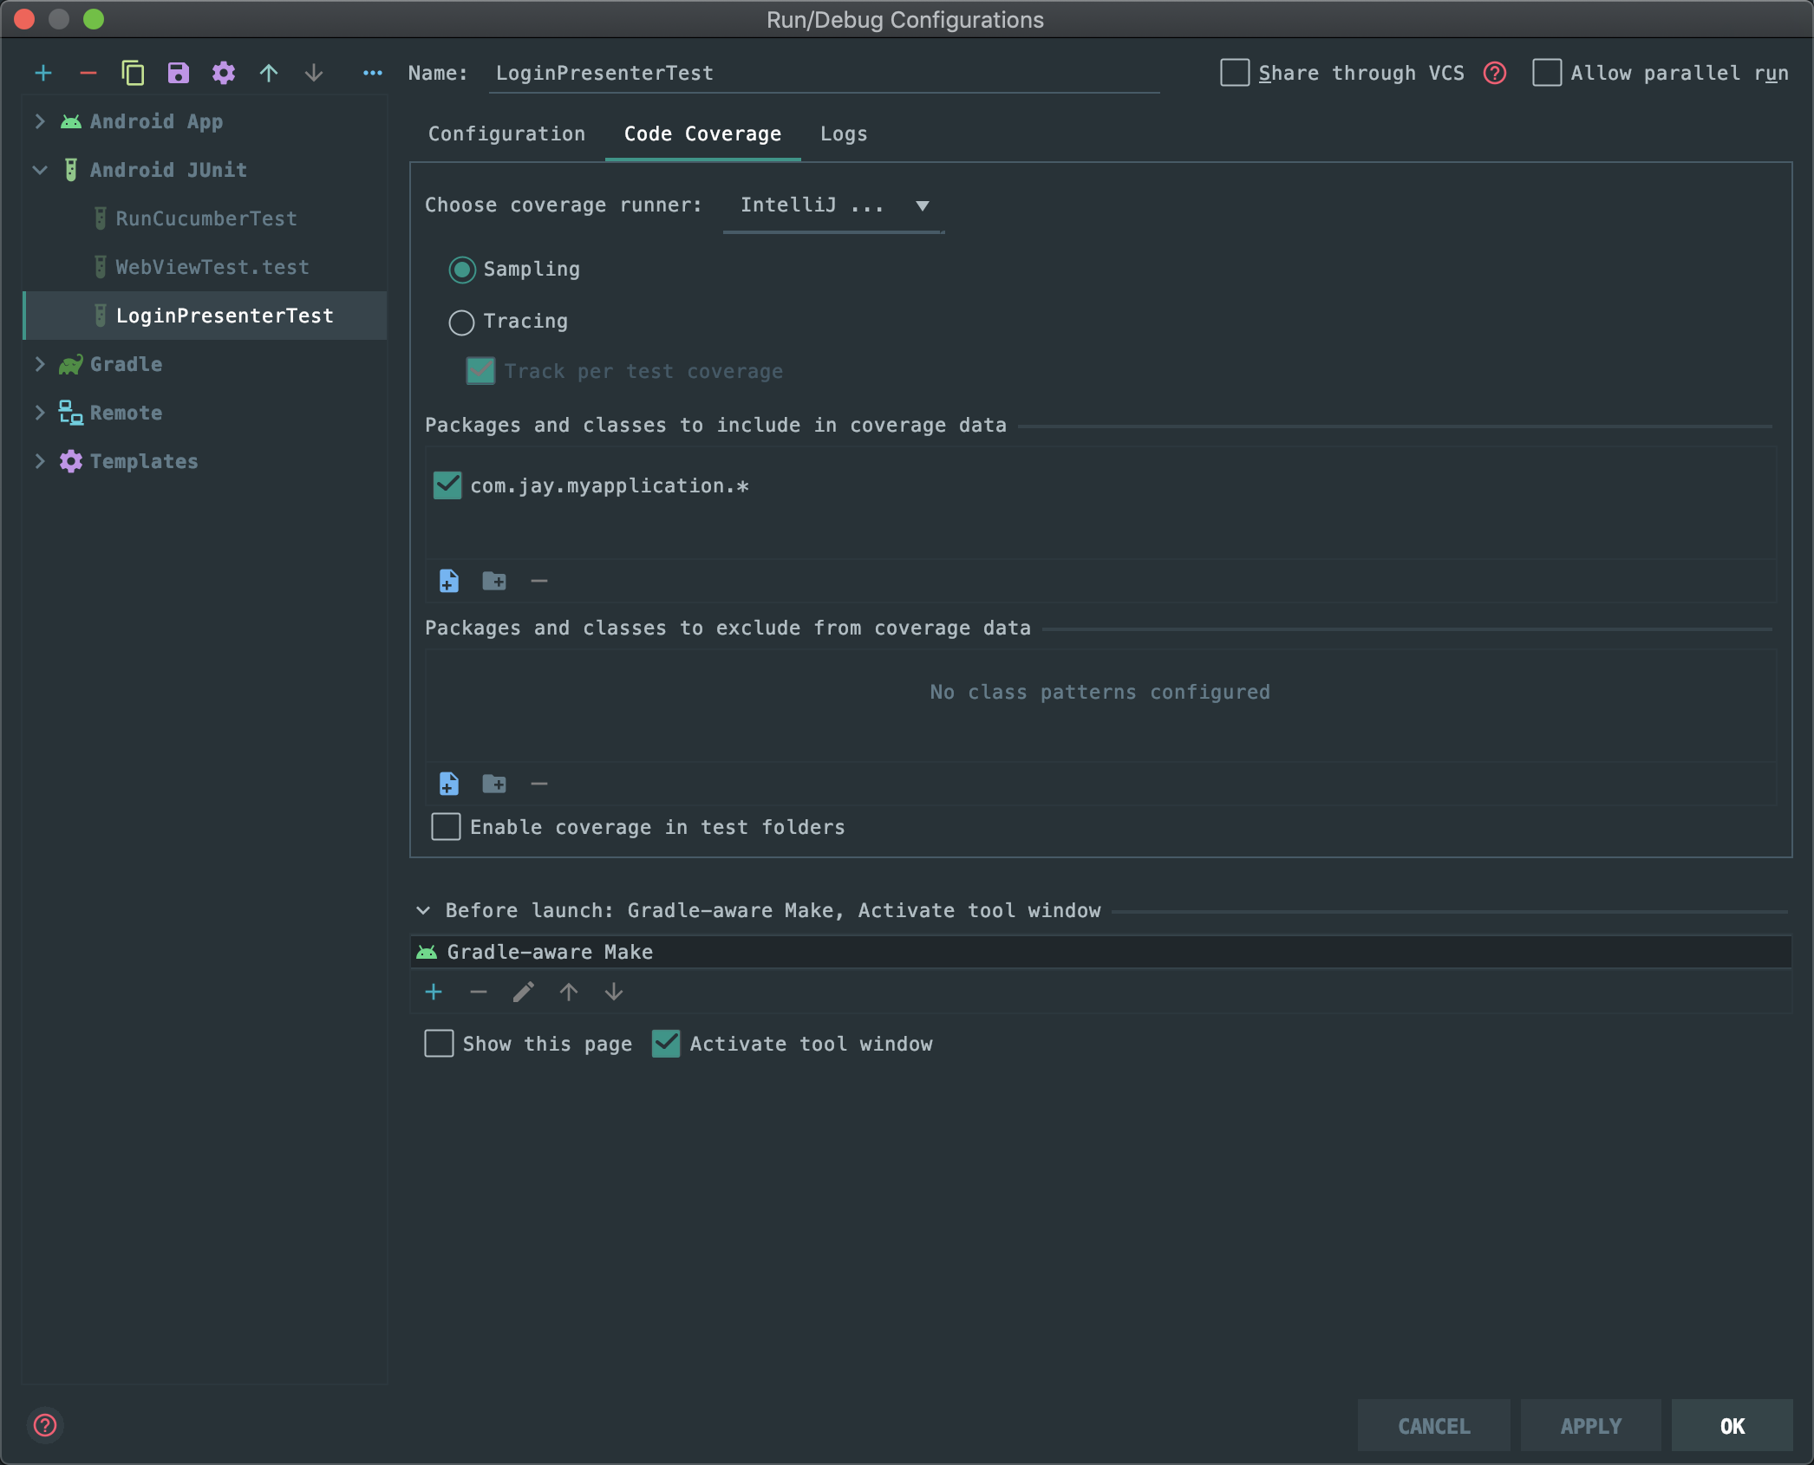1814x1465 pixels.
Task: Click help icon next to Share through VCS
Action: pos(1494,73)
